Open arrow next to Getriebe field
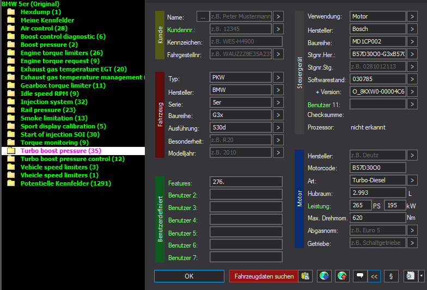 [412, 243]
